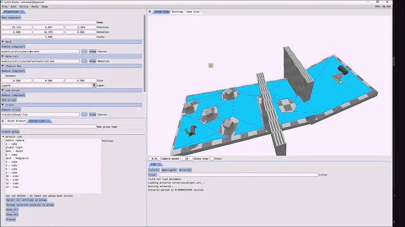
Task: Open the Entity menu
Action: [24, 7]
